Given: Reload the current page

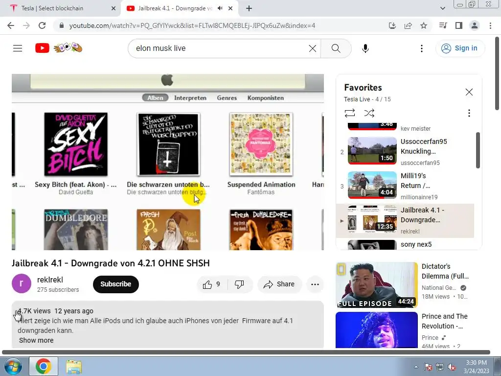Looking at the screenshot, I should click(x=42, y=25).
